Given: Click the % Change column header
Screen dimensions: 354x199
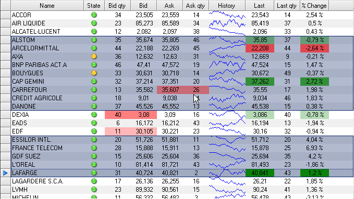Looking at the screenshot, I should (314, 6).
